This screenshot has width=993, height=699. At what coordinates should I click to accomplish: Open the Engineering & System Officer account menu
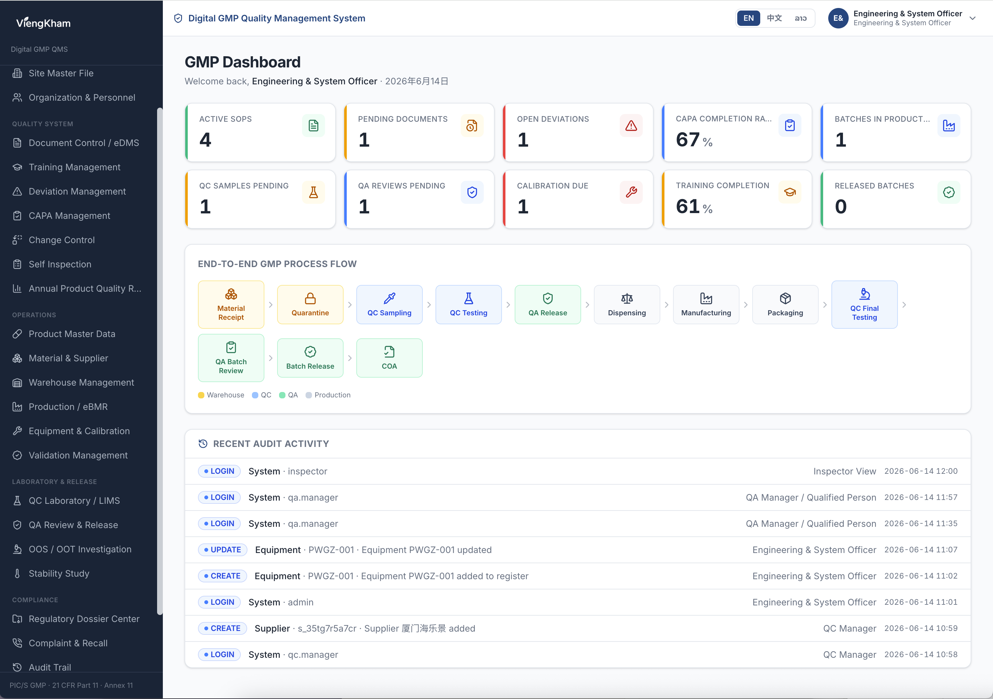click(902, 18)
